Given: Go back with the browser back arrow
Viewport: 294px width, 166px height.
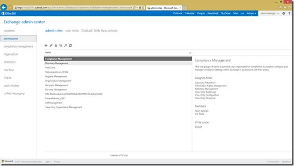Looking at the screenshot, I should [4, 7].
